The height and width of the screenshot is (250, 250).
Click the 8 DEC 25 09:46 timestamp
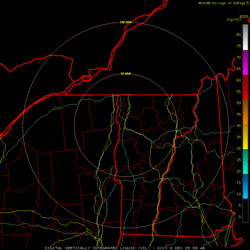point(187,248)
